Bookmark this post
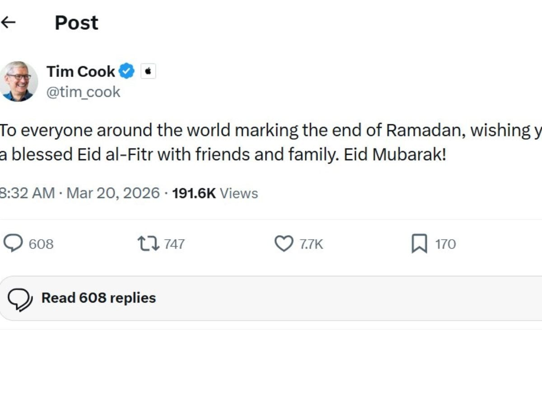The height and width of the screenshot is (407, 542). click(419, 244)
